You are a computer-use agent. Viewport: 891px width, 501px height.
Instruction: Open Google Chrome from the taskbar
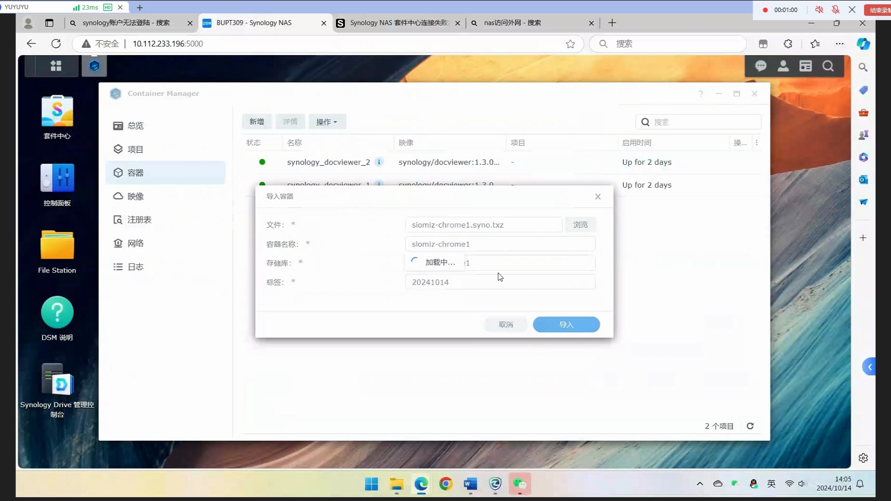pyautogui.click(x=446, y=484)
